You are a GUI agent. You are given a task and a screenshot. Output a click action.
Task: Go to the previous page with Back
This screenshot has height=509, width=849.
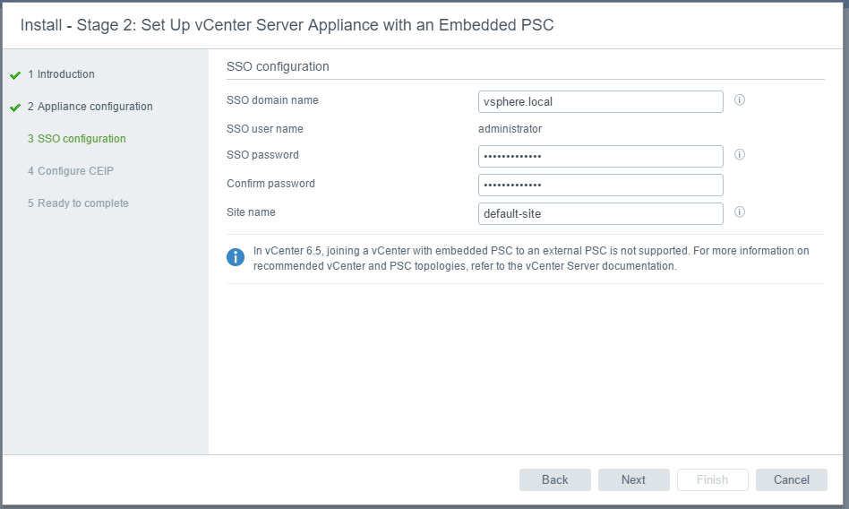click(x=555, y=479)
